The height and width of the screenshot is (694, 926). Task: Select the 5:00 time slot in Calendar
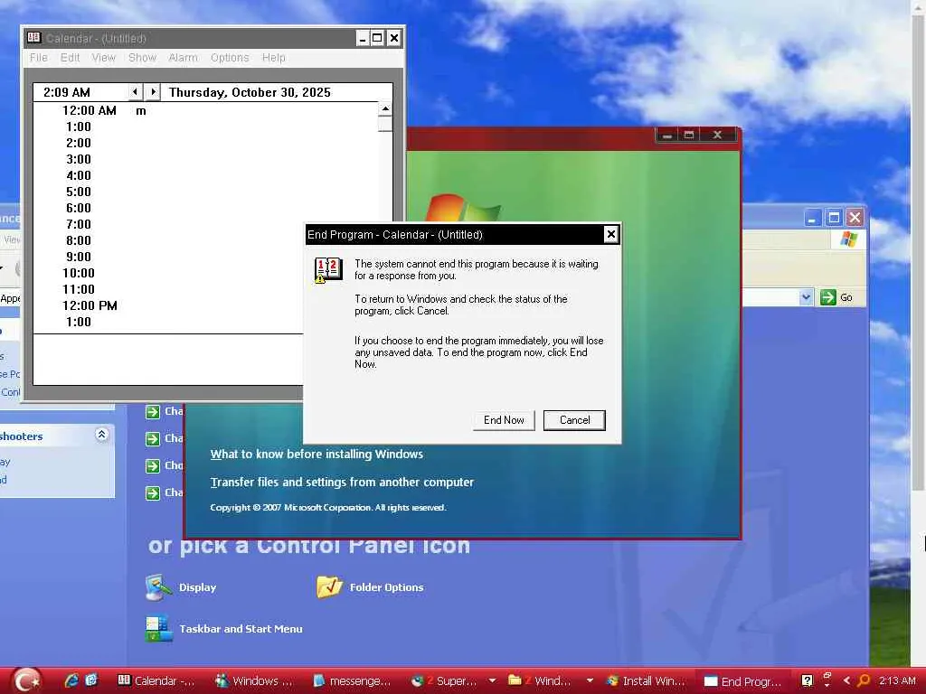[79, 192]
